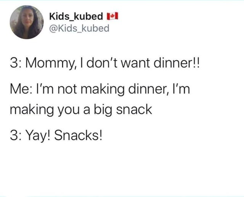The height and width of the screenshot is (197, 244).
Task: Click the word "snack" ending the second reply
Action: click(x=134, y=110)
